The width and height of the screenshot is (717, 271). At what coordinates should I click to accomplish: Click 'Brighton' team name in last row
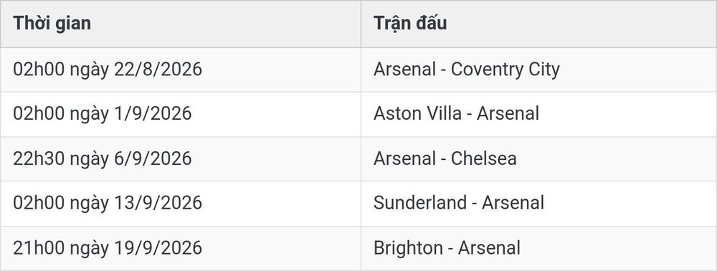click(409, 249)
